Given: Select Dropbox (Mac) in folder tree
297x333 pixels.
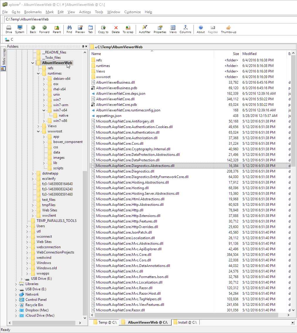Looking at the screenshot, I should (37, 310).
